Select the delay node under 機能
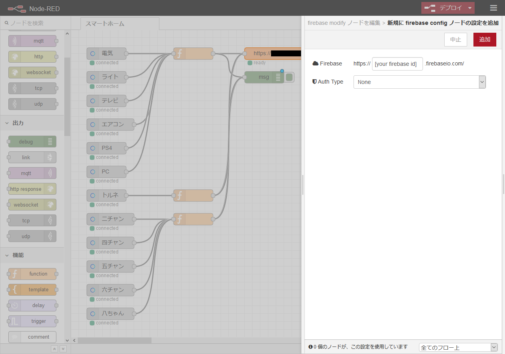The image size is (505, 354). [32, 305]
